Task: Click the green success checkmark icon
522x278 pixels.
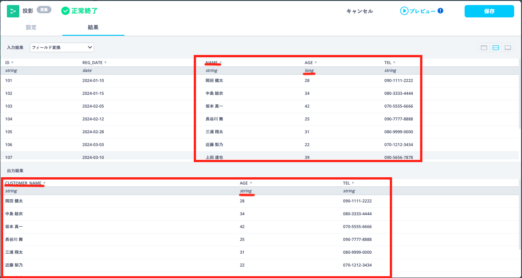Action: tap(66, 11)
